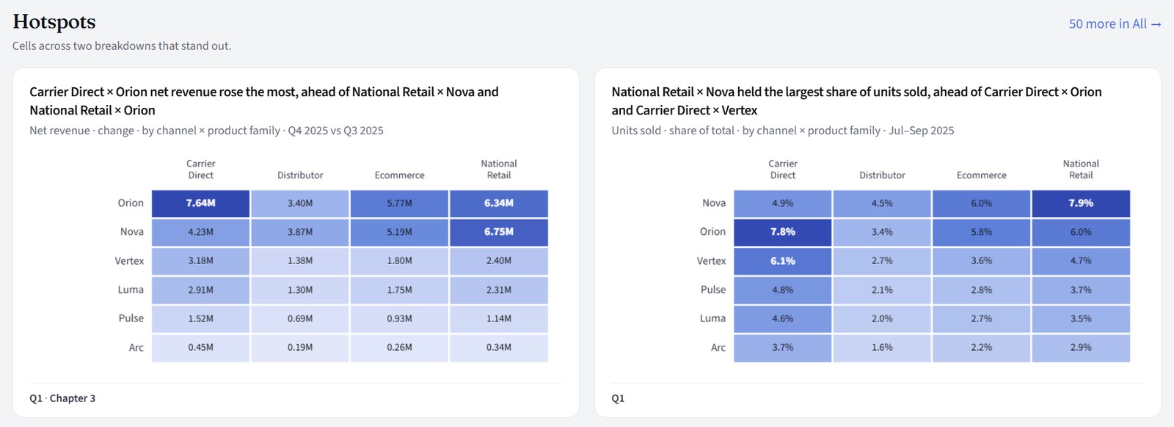This screenshot has height=427, width=1174.
Task: Open the National Retail × Nova units share card title
Action: pyautogui.click(x=856, y=101)
